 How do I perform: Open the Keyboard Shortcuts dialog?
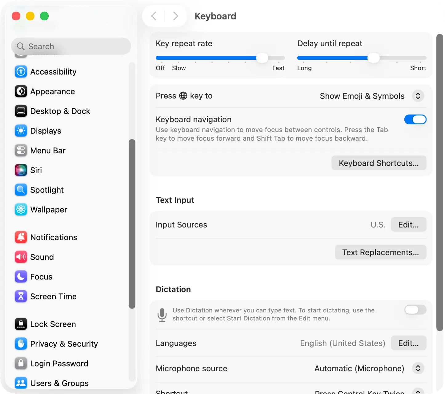[379, 163]
